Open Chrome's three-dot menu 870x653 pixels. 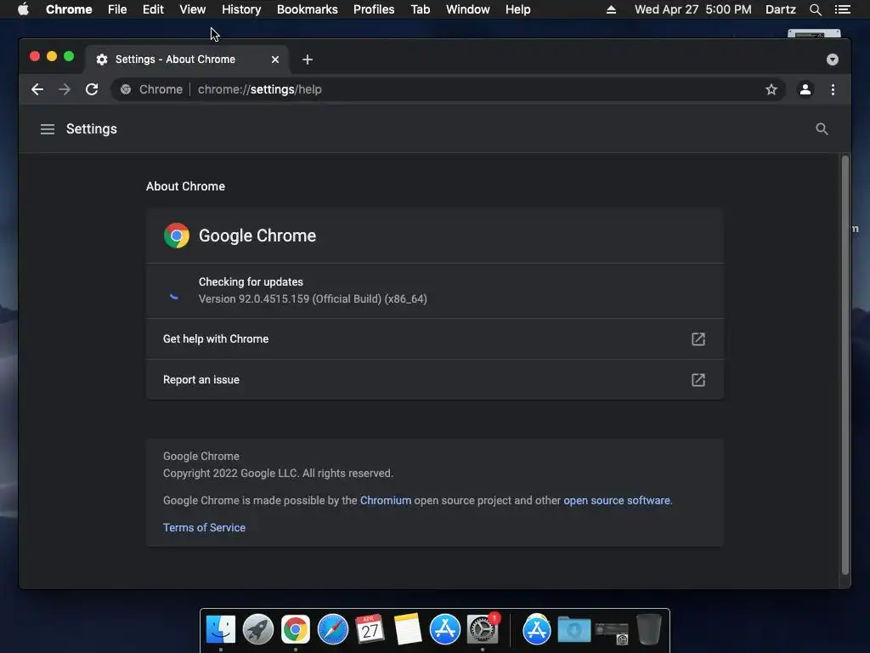(x=833, y=89)
